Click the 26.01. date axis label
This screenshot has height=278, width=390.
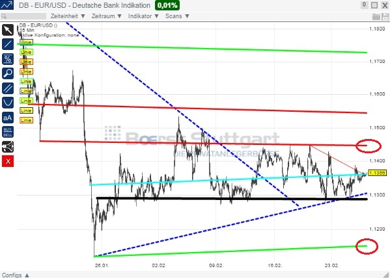[x=102, y=266]
